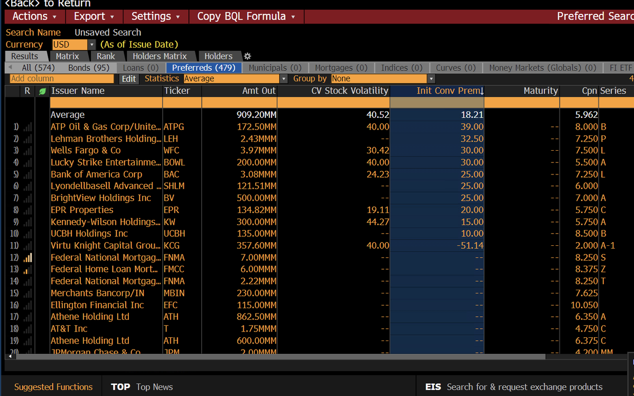Screen dimensions: 634x396
Task: Click relevance bars icon for Wells Fargo row
Action: (x=27, y=151)
